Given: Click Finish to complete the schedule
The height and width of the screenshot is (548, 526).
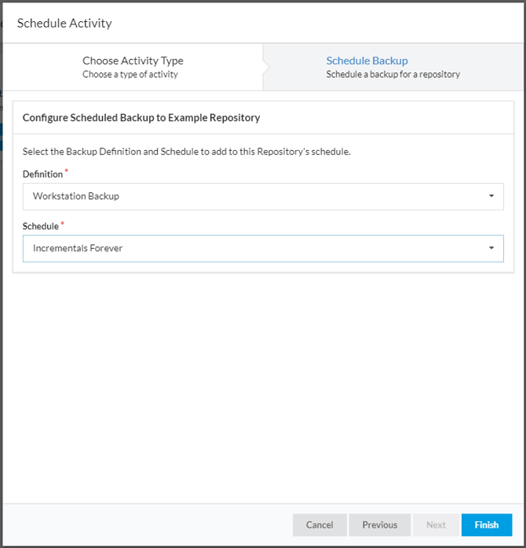Looking at the screenshot, I should (x=486, y=524).
